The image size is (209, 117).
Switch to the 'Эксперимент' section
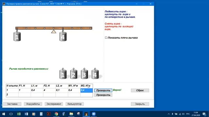point(54,104)
